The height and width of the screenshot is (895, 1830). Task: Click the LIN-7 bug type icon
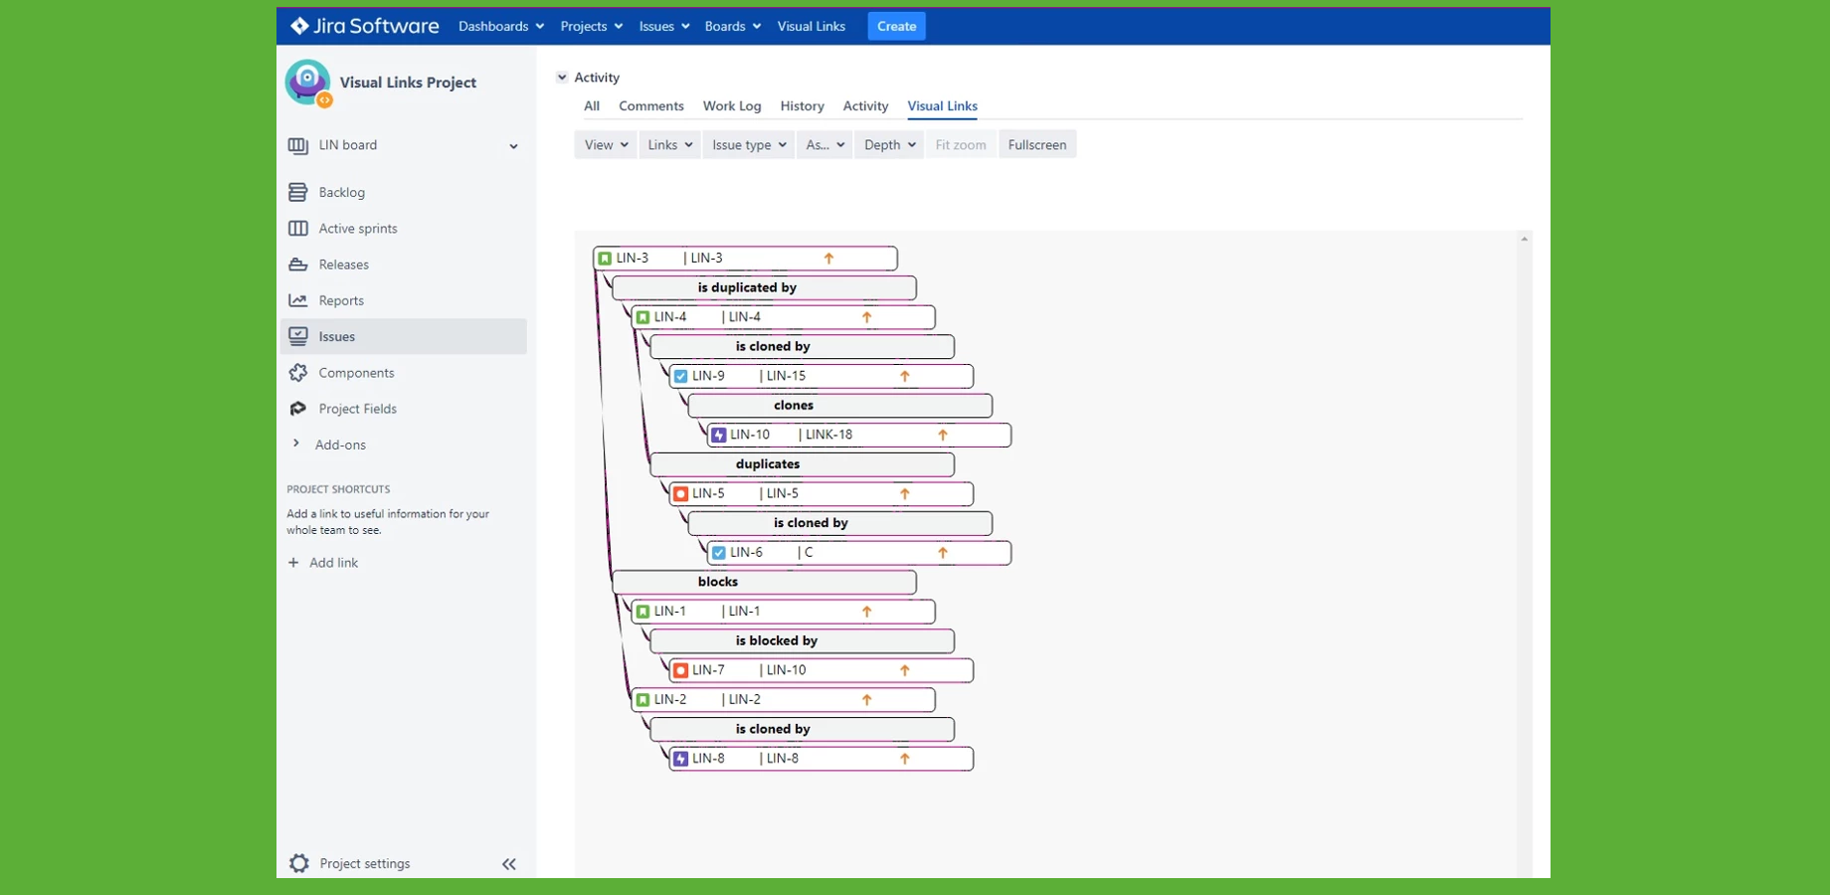point(680,670)
